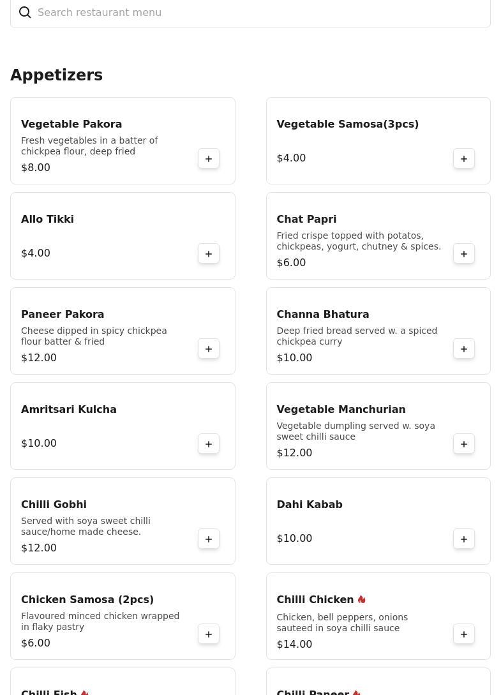
Task: Add Vegetable Manchurian to the order
Action: click(464, 444)
